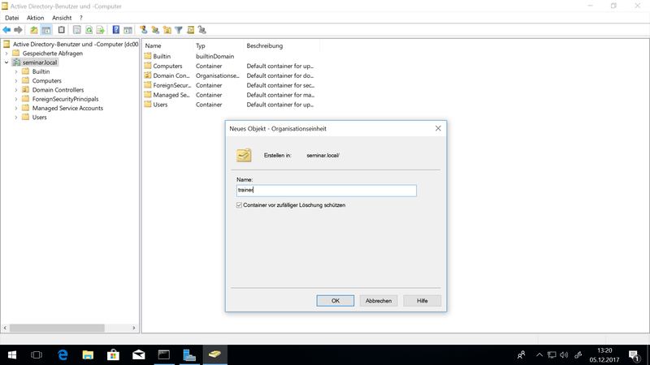The width and height of the screenshot is (650, 365).
Task: Click Abbrechen to cancel the dialog
Action: tap(379, 301)
